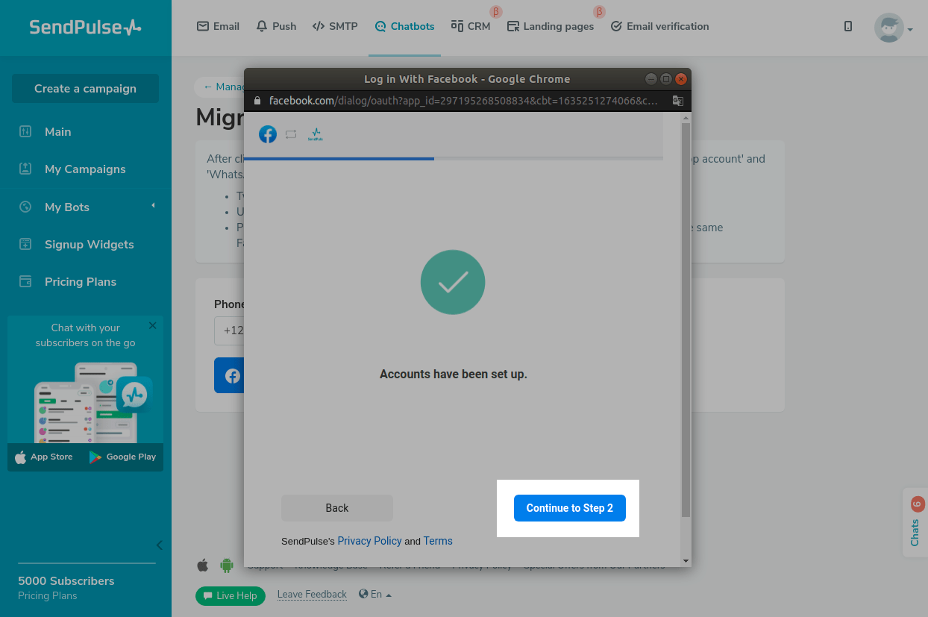Open Pricing Plans in the sidebar
This screenshot has width=928, height=617.
(x=67, y=281)
